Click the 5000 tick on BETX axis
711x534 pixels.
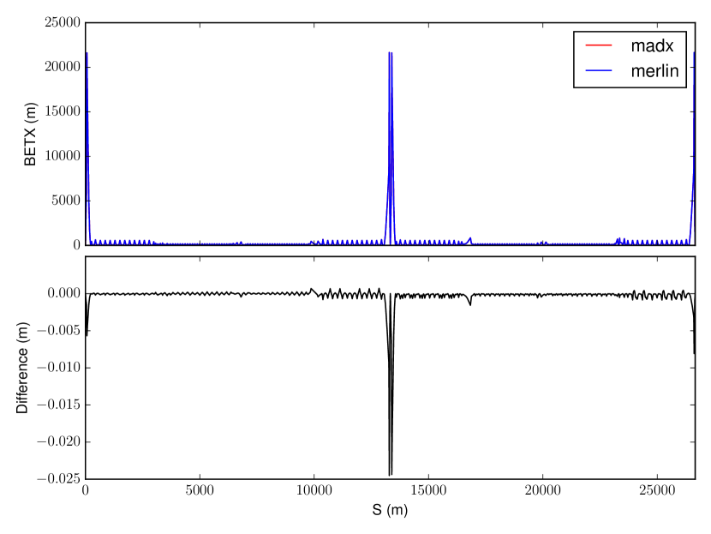(66, 200)
